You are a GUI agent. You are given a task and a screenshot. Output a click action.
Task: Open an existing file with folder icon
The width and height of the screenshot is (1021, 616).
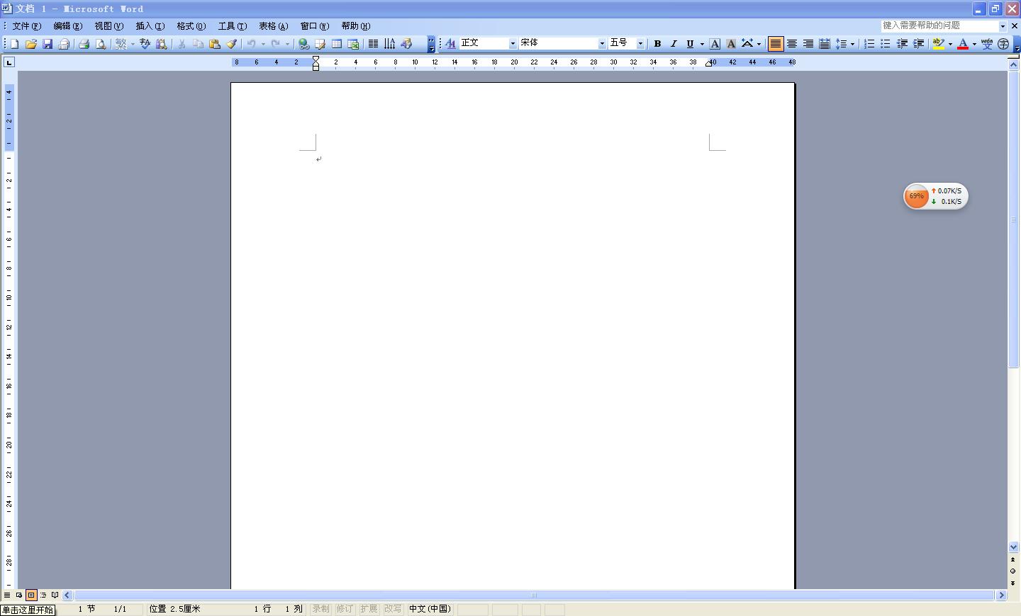coord(30,44)
